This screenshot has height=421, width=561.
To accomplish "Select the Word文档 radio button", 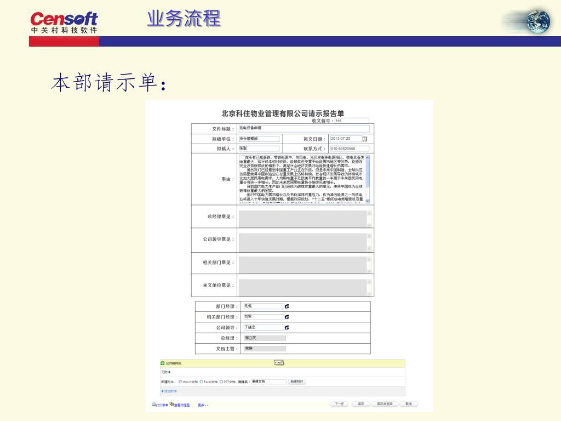I will click(x=180, y=382).
